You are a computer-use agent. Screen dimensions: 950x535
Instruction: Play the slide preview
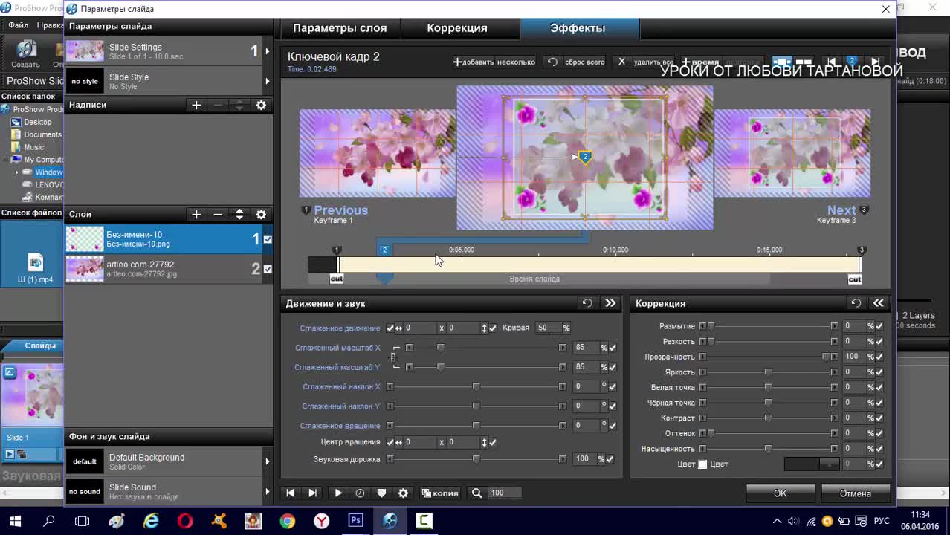coord(338,493)
